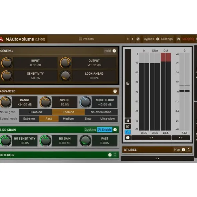
Task: Click the gain meter 7.65 value
Action: click(184, 133)
